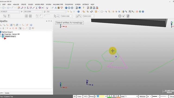174x98 pixels.
Task: Expand the Properties - Generic Mill node
Action: 1,34
